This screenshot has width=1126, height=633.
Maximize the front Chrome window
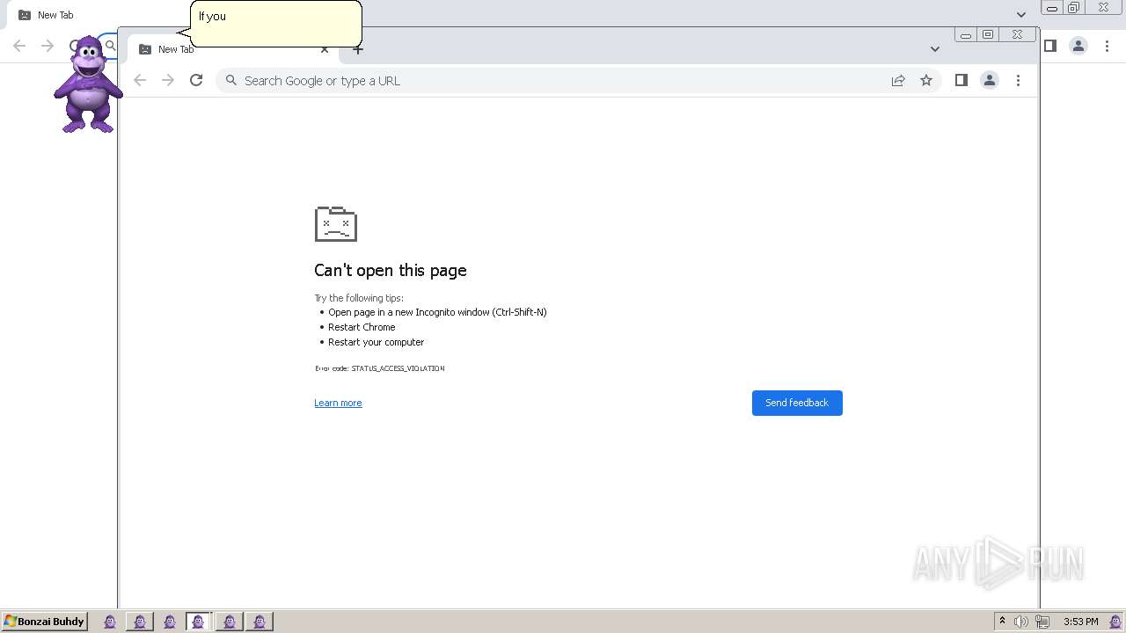click(x=988, y=35)
